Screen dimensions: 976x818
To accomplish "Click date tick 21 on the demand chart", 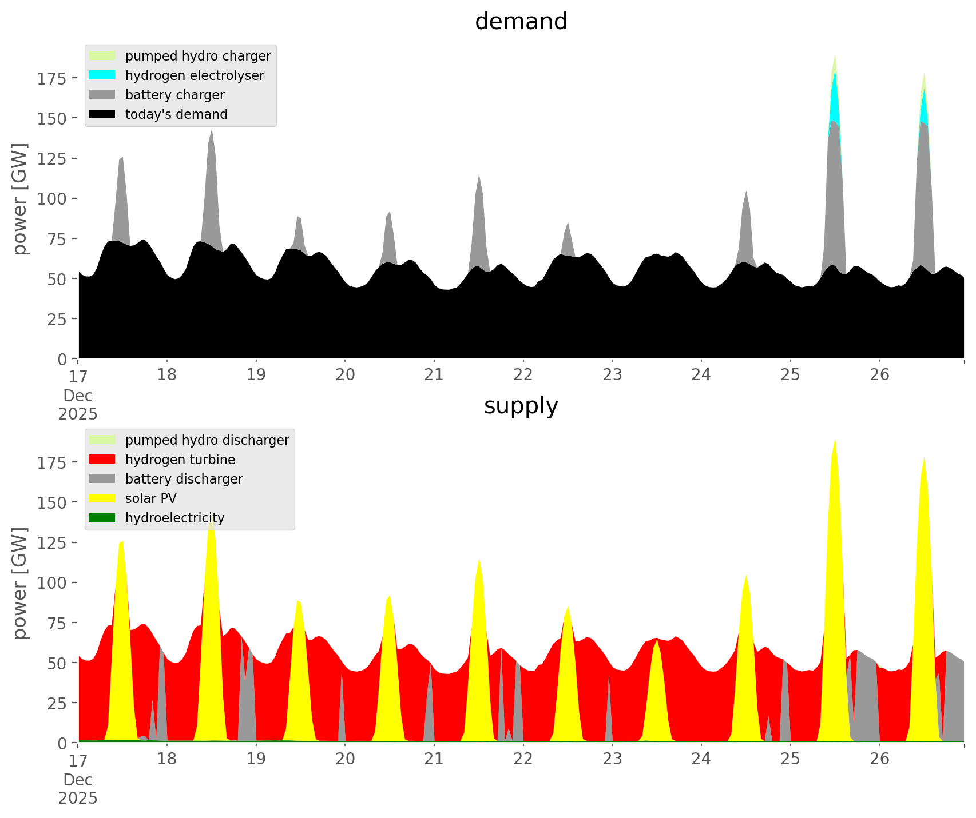I will click(434, 375).
